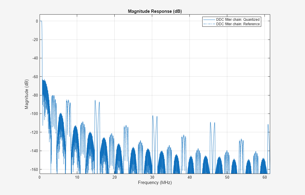Click the 'Magnitude (dB)' y-axis label
Viewport: 305px width, 195px height.
click(x=27, y=94)
